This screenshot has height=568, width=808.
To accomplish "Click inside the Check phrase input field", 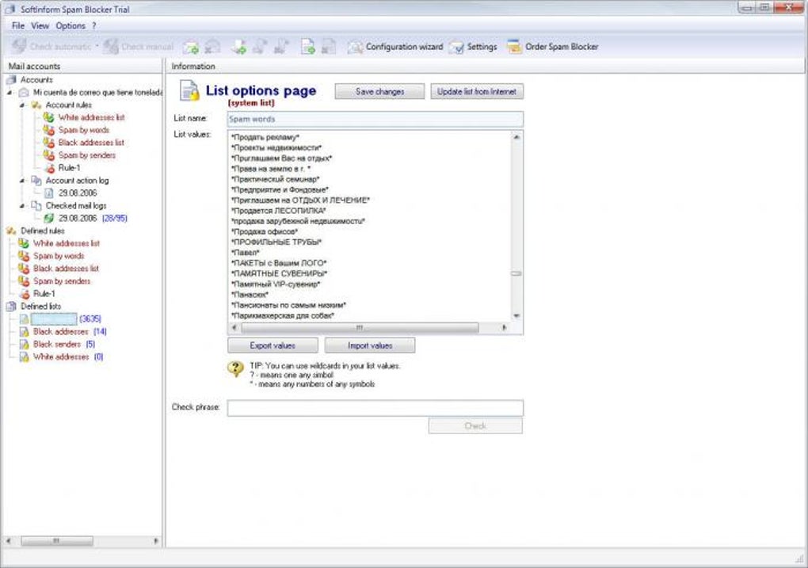I will pyautogui.click(x=375, y=408).
